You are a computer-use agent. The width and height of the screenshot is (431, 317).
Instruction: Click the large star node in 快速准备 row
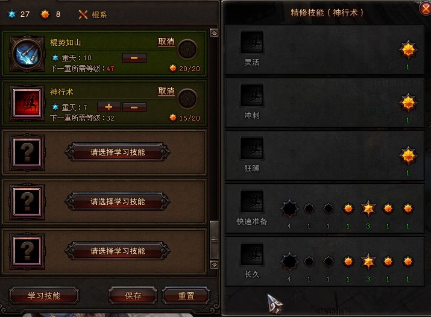click(x=368, y=209)
